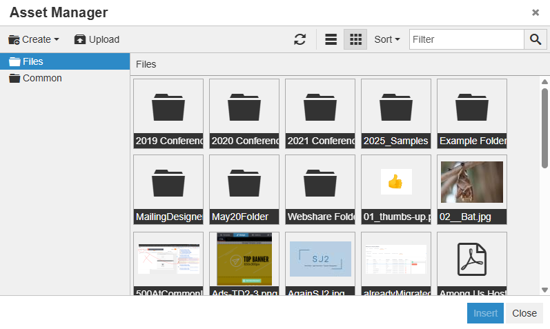Click the Upload button
The height and width of the screenshot is (329, 550).
pos(97,39)
